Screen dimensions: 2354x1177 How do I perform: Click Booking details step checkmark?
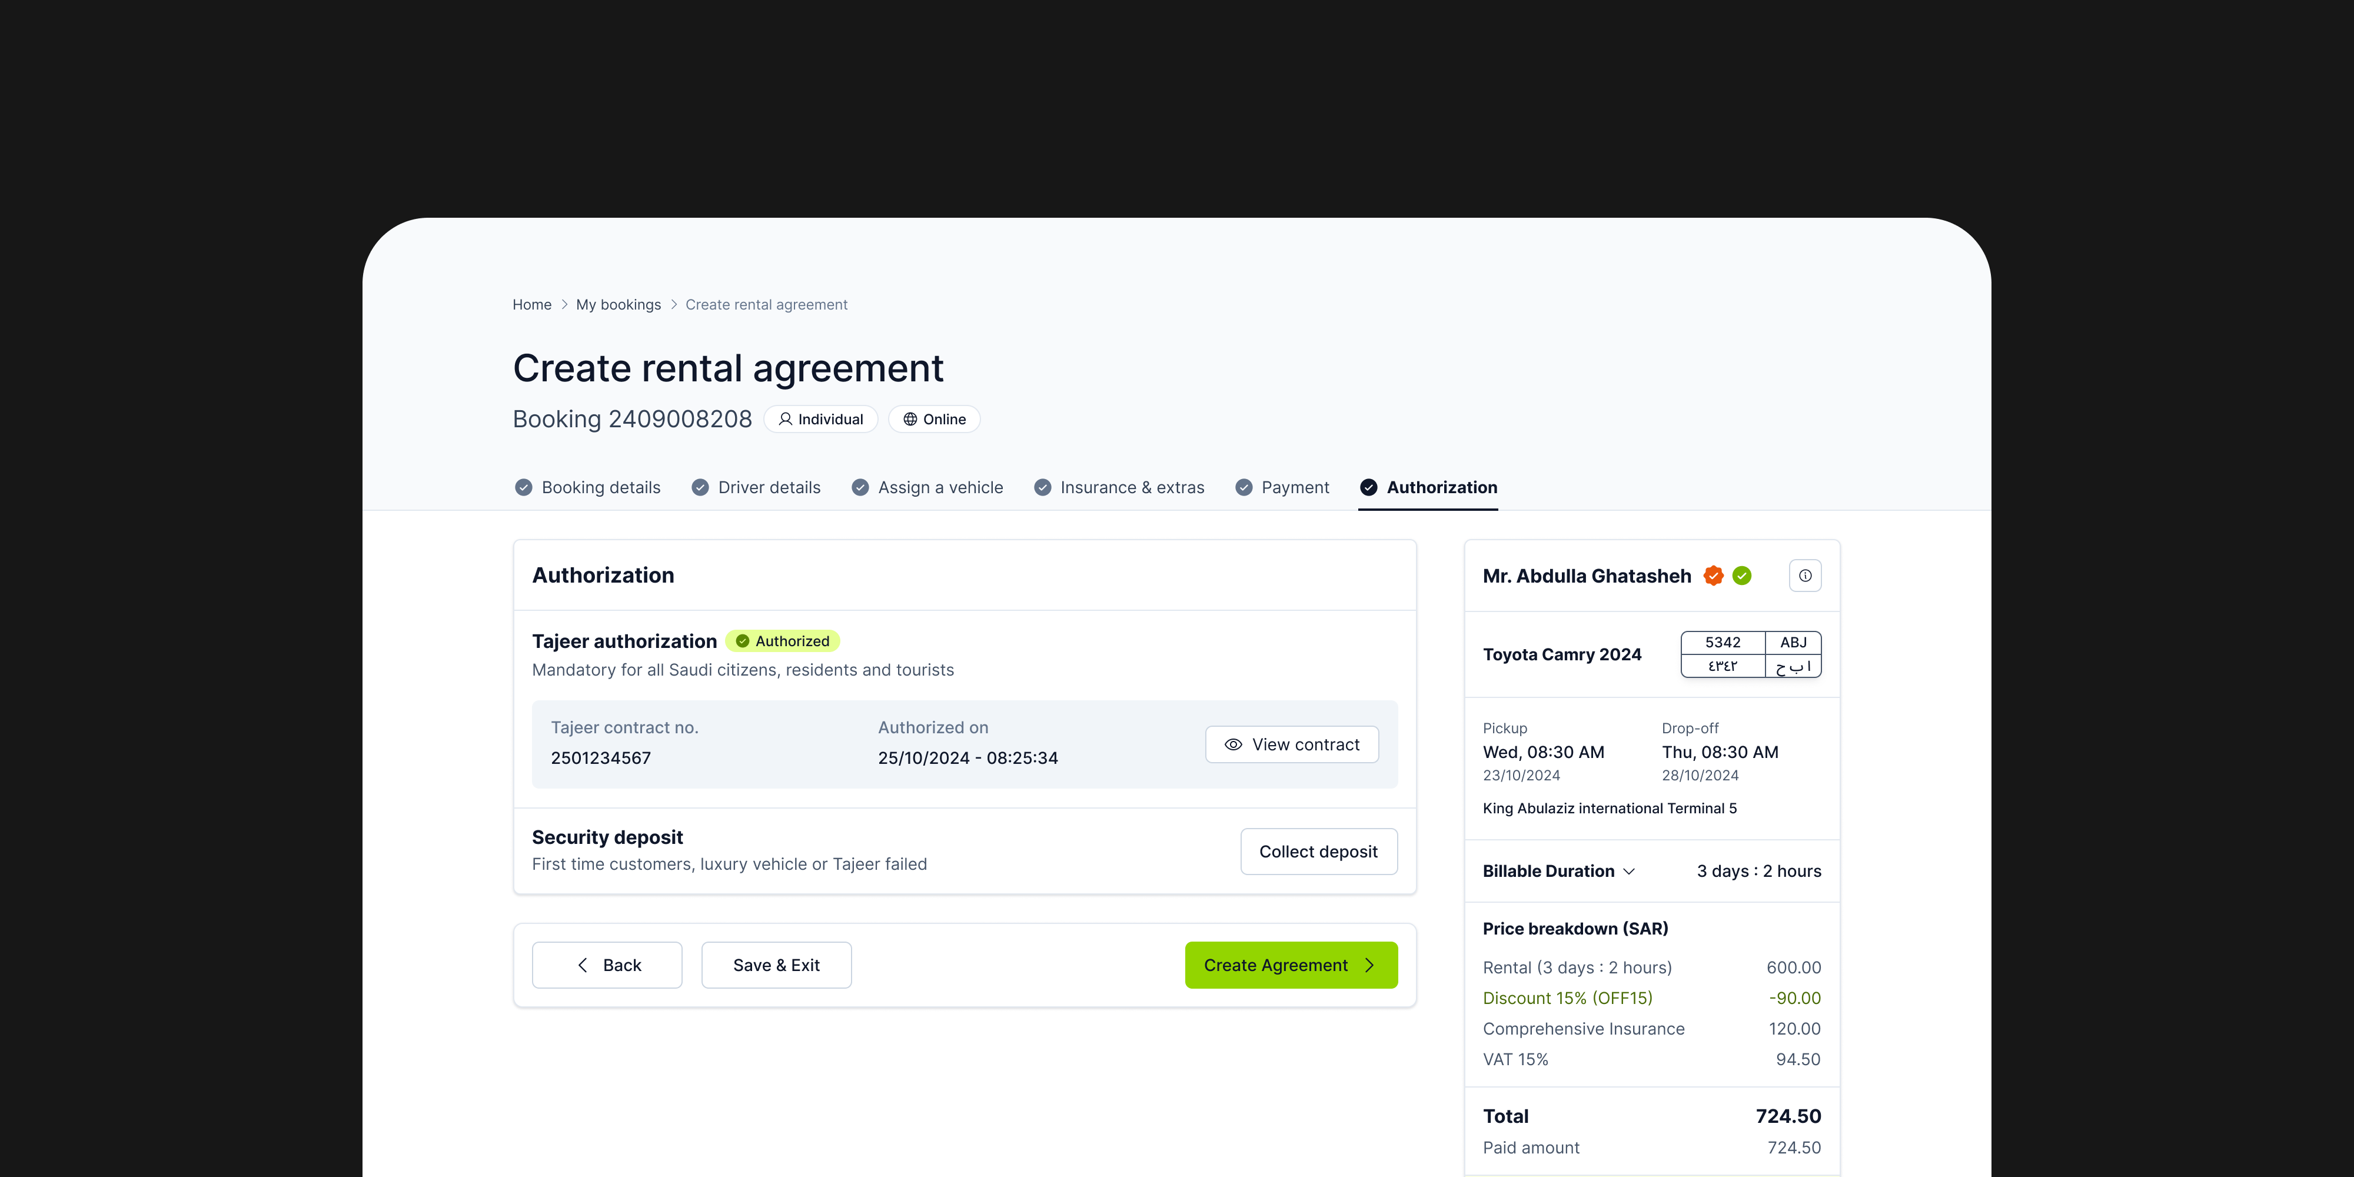pos(524,488)
